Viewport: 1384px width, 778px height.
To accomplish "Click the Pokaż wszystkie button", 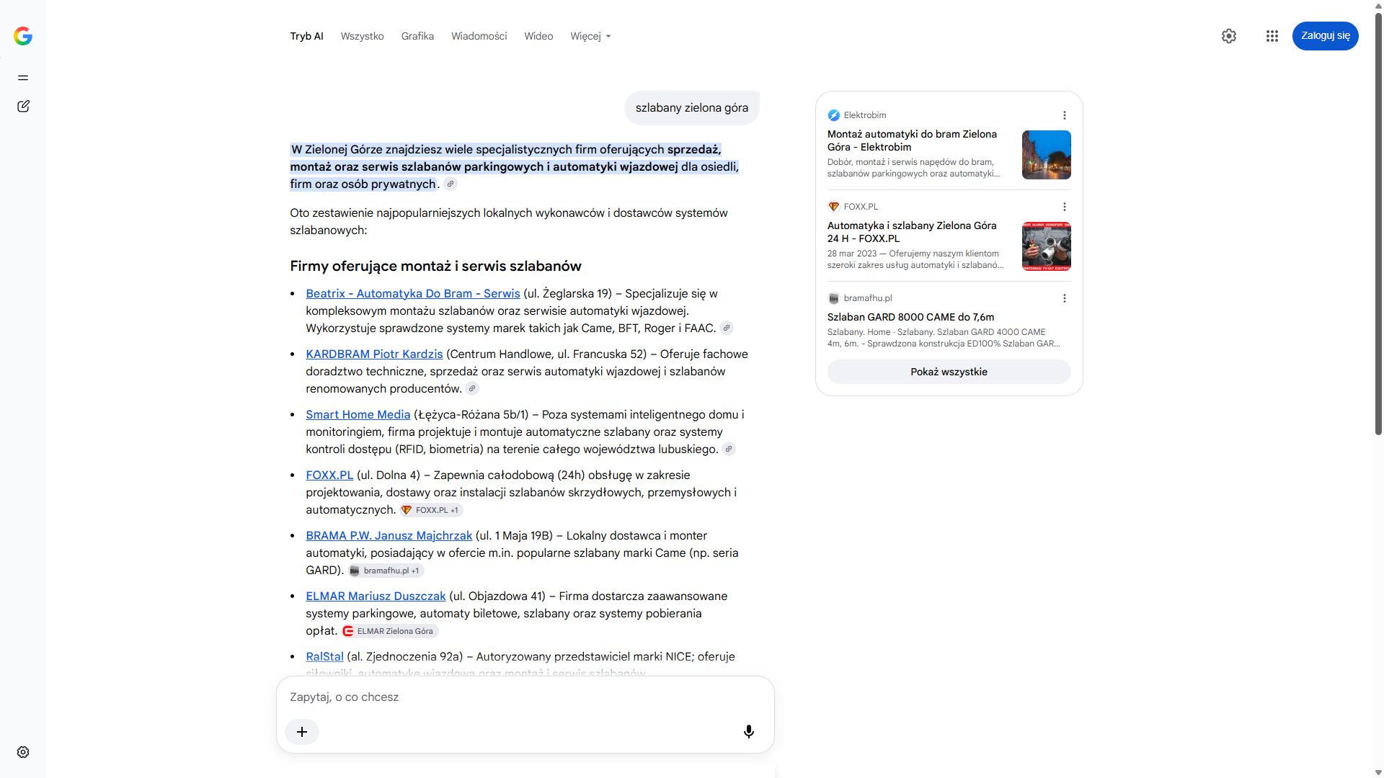I will point(949,372).
